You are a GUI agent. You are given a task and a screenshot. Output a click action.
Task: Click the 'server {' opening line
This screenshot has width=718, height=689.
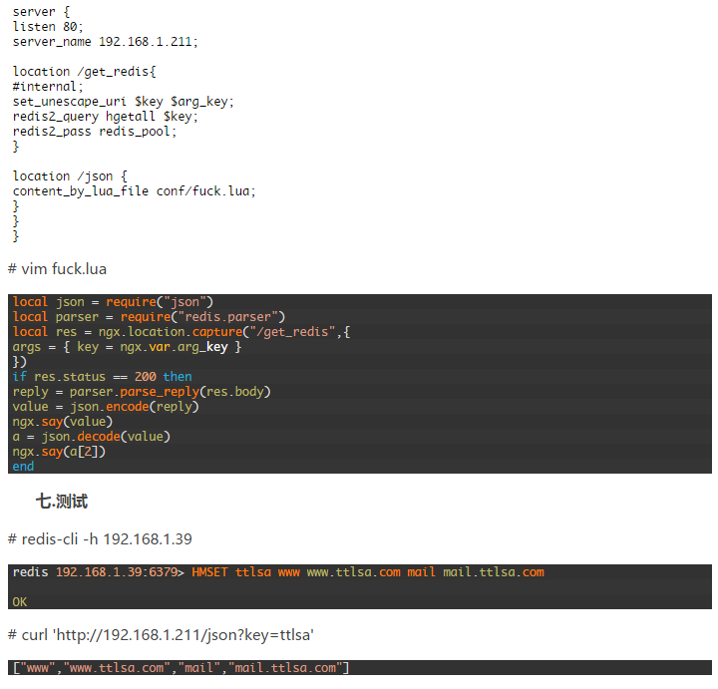[x=41, y=12]
